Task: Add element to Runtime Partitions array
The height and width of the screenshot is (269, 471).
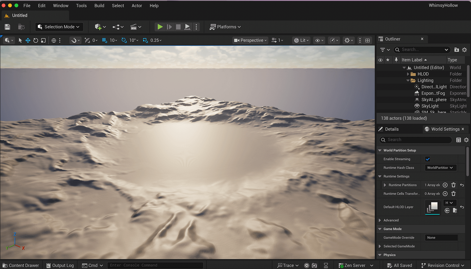Action: point(445,185)
